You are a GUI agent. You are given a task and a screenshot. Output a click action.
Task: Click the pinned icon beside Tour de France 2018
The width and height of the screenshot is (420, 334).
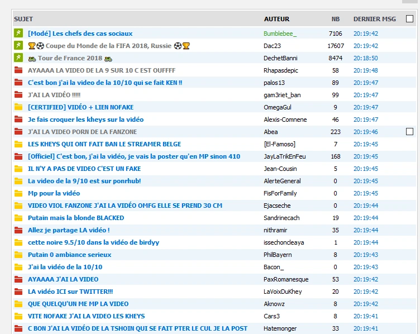(x=18, y=58)
